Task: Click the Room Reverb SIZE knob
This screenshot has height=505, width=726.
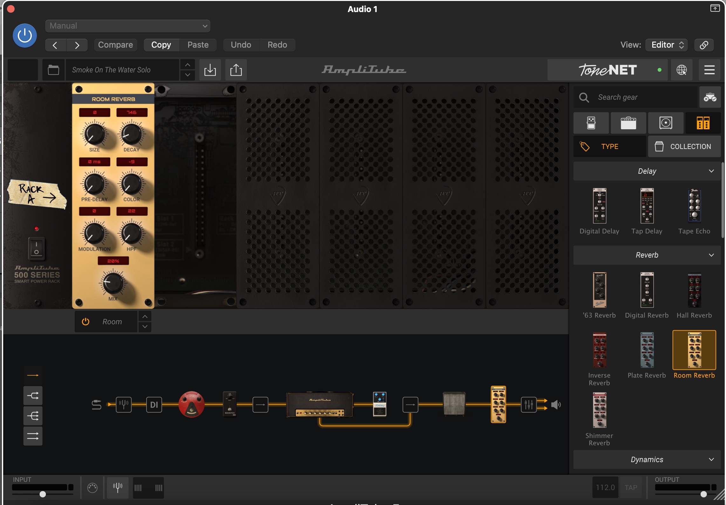Action: click(94, 134)
